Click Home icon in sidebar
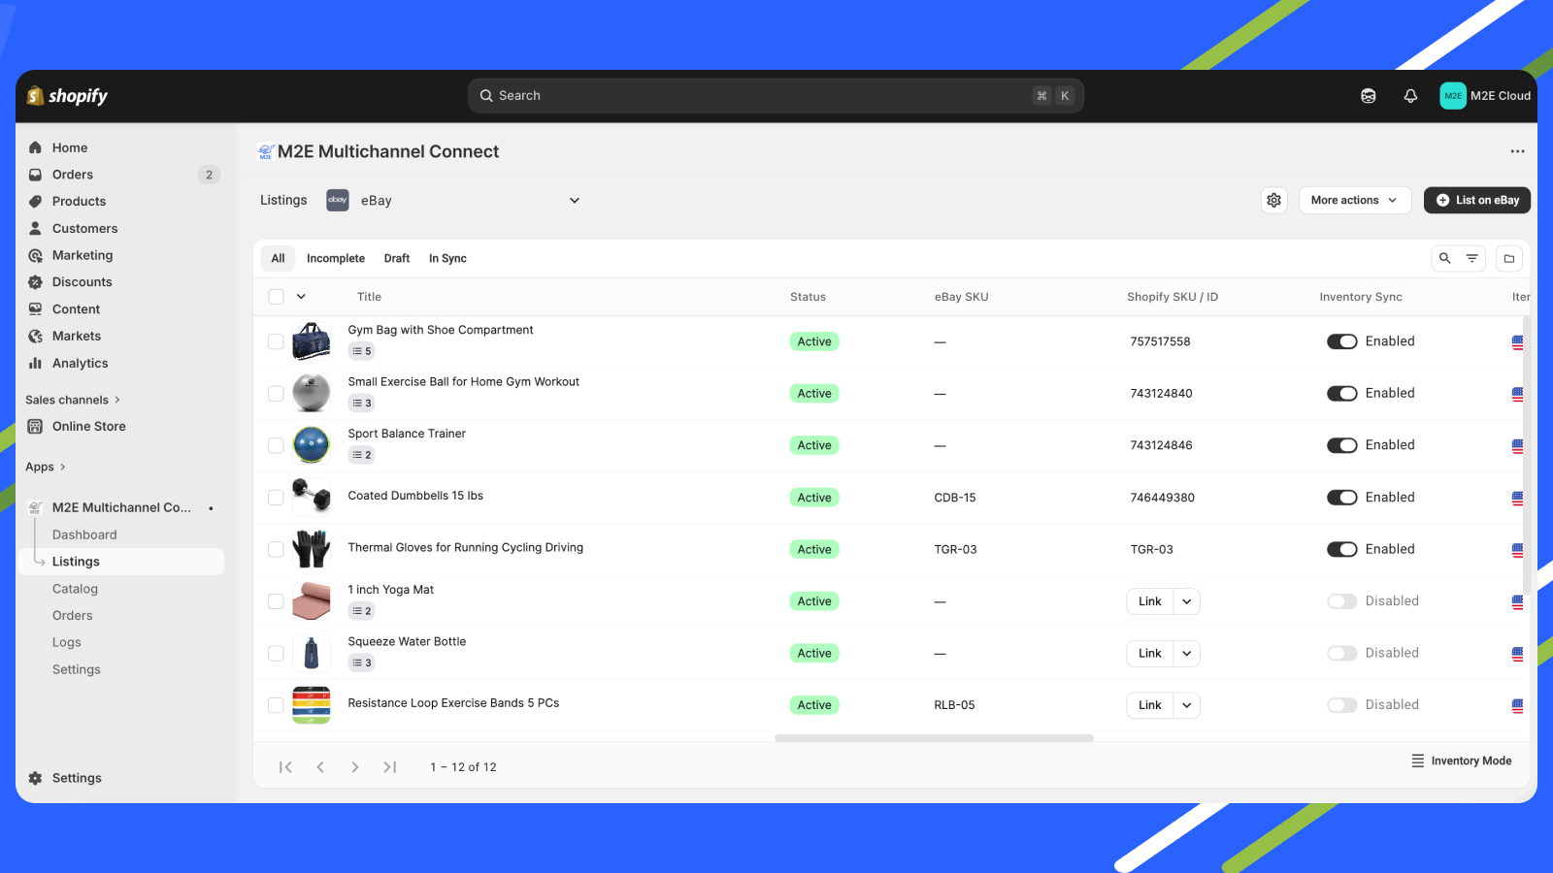Screen dimensions: 1553x873 click(36, 147)
